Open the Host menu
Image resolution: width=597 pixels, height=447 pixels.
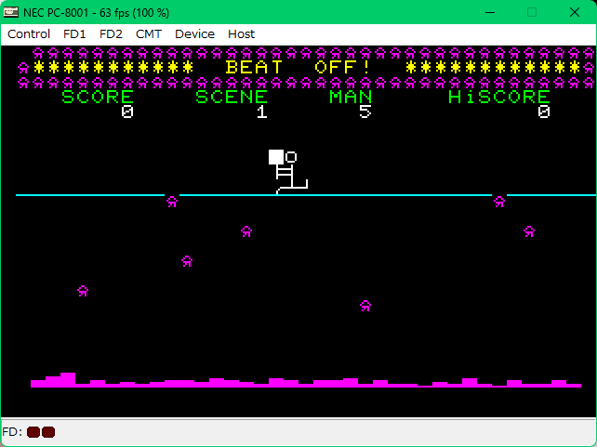(x=242, y=34)
